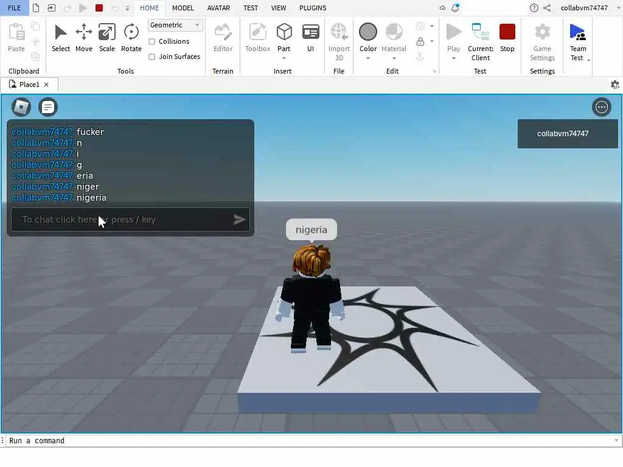Switch to the AVATAR ribbon tab
The width and height of the screenshot is (623, 467).
point(218,8)
